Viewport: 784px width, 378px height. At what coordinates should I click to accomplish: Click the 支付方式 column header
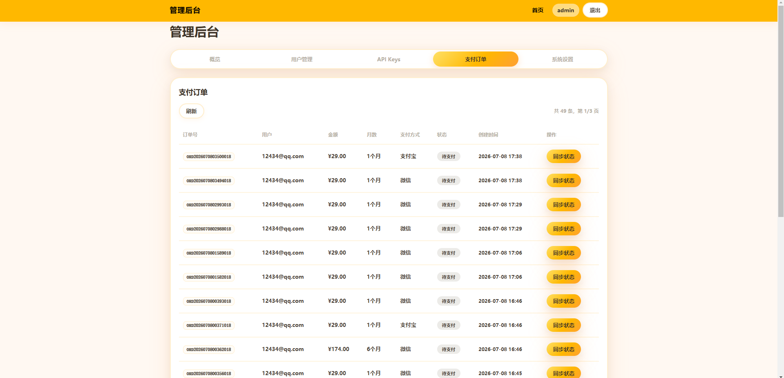(x=410, y=134)
